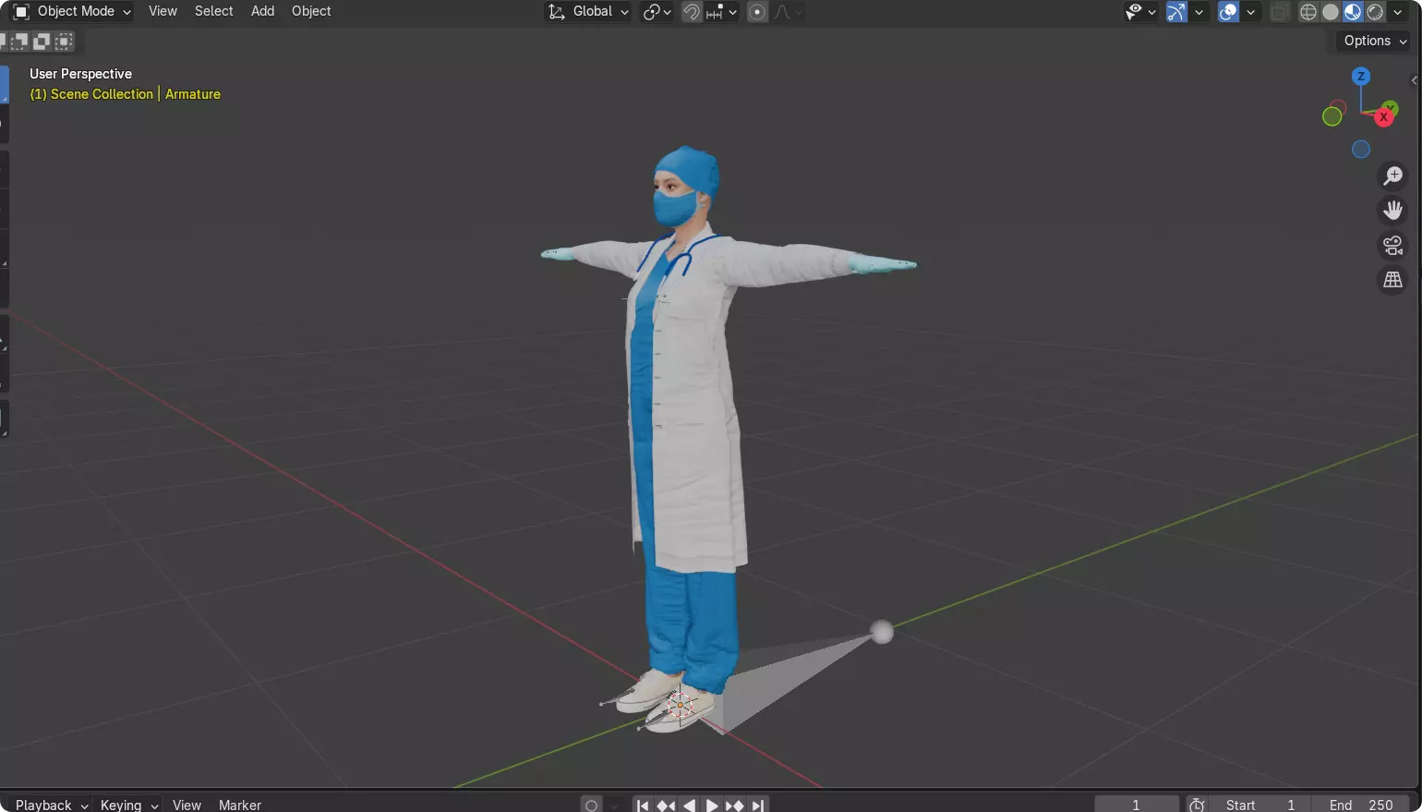The image size is (1422, 812).
Task: Toggle proportional editing
Action: click(x=757, y=12)
